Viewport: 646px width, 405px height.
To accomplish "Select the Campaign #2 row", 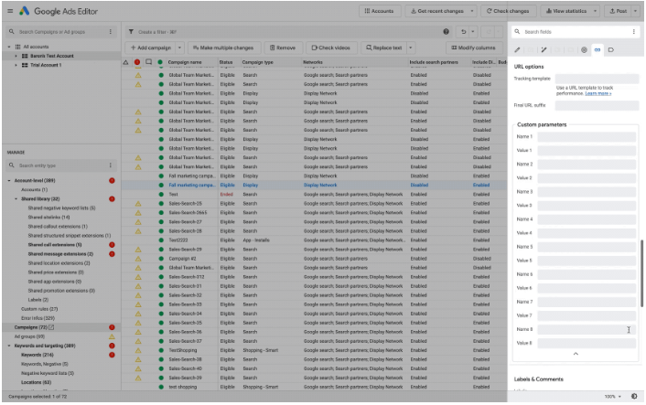I will [x=315, y=259].
